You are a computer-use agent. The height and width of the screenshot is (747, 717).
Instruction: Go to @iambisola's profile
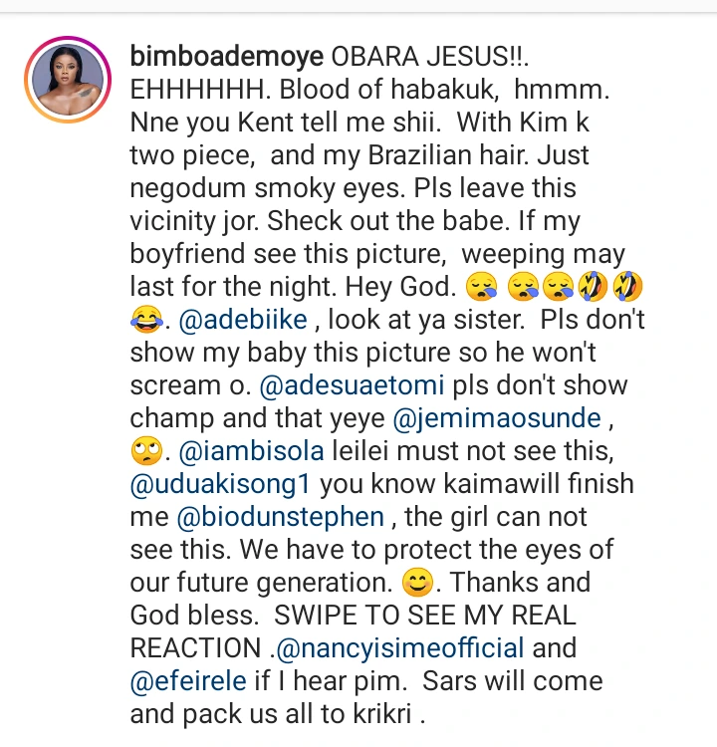click(x=252, y=451)
